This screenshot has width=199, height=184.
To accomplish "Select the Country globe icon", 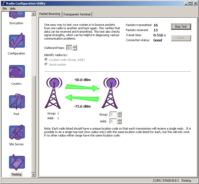I will pyautogui.click(x=17, y=71).
